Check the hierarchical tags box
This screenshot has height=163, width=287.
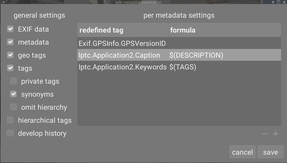coord(10,120)
